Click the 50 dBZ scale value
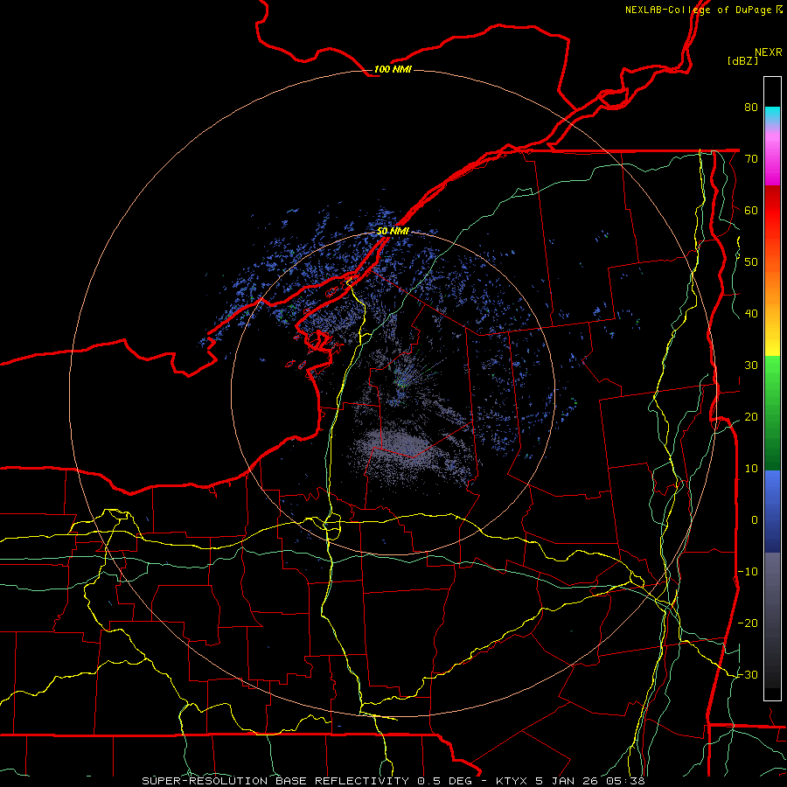Viewport: 787px width, 787px height. point(751,262)
